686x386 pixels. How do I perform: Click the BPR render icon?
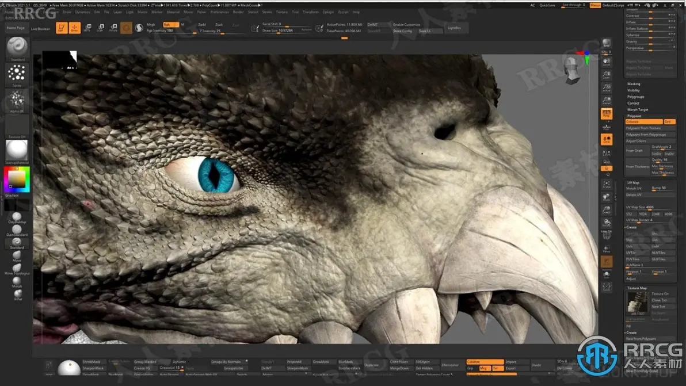tap(607, 43)
